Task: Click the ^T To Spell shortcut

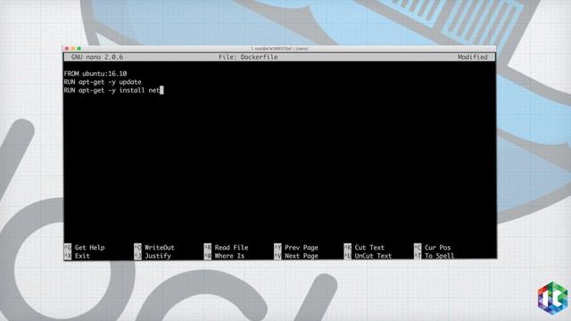Action: coord(434,256)
